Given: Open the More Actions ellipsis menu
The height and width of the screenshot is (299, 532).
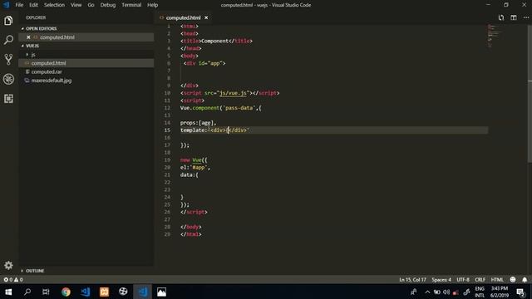Looking at the screenshot, I should click(525, 17).
